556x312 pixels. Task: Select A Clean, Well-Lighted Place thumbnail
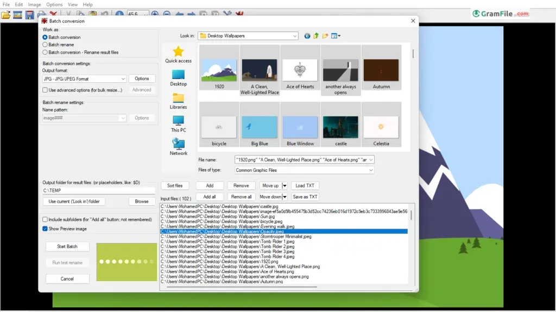coord(260,70)
